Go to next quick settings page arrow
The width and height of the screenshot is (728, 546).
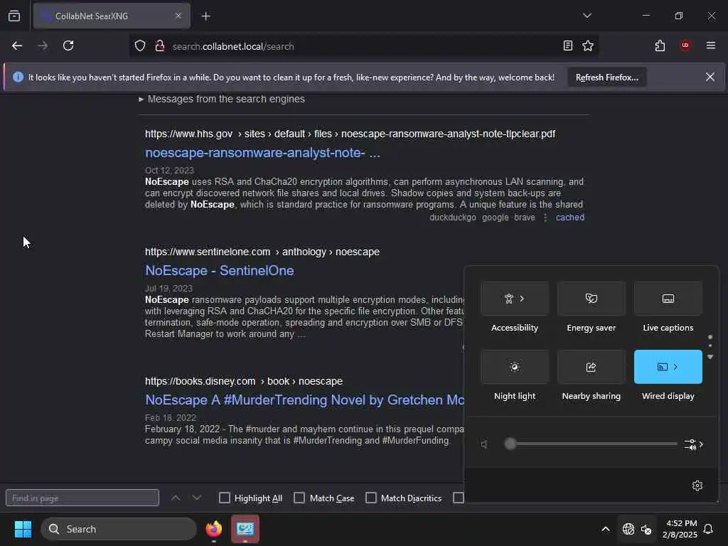coord(710,357)
